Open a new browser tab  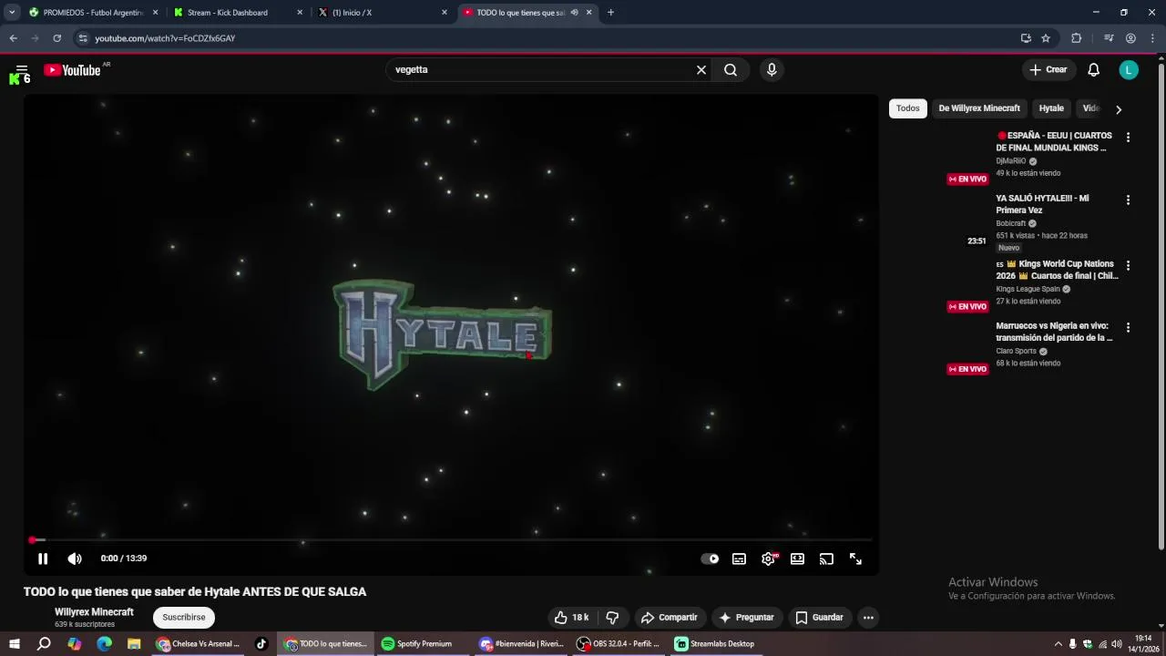[610, 13]
